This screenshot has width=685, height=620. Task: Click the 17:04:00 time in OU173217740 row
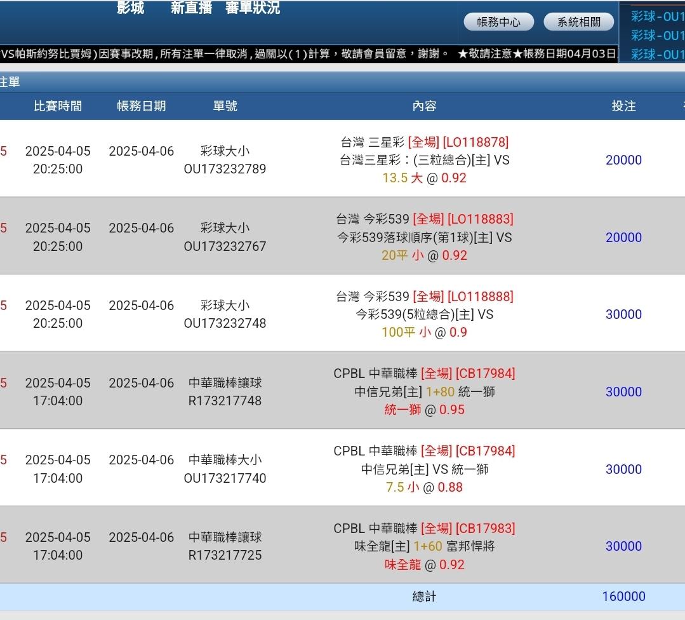58,478
